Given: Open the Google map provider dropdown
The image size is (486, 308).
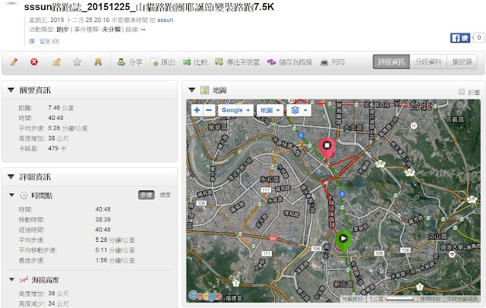Looking at the screenshot, I should click(235, 110).
